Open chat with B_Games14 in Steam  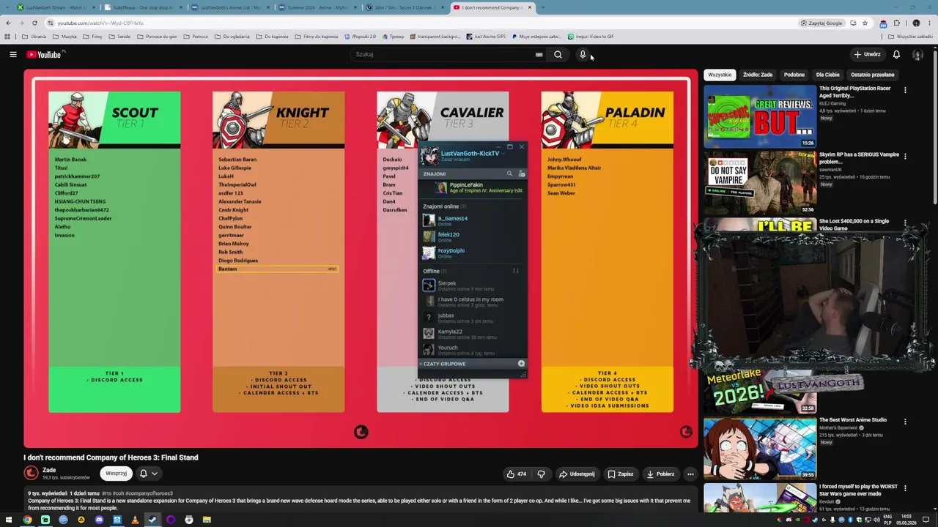click(x=473, y=220)
